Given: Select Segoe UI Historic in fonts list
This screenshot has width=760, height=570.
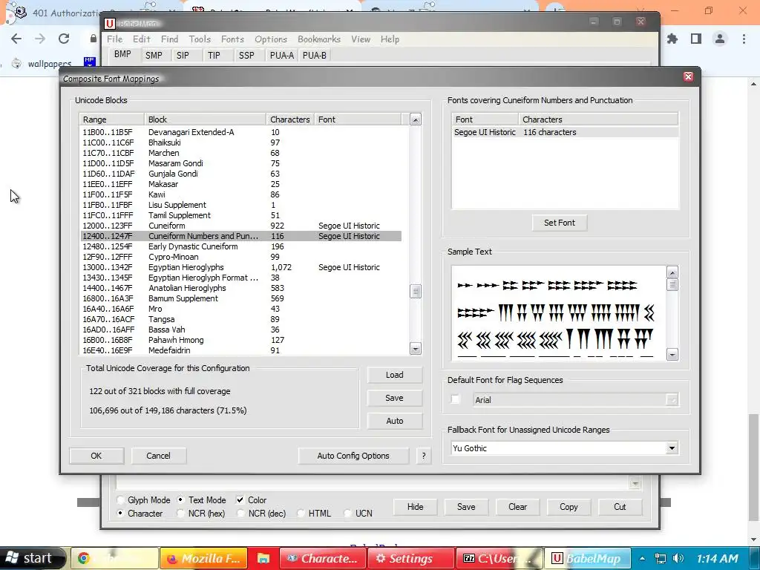Looking at the screenshot, I should [565, 132].
